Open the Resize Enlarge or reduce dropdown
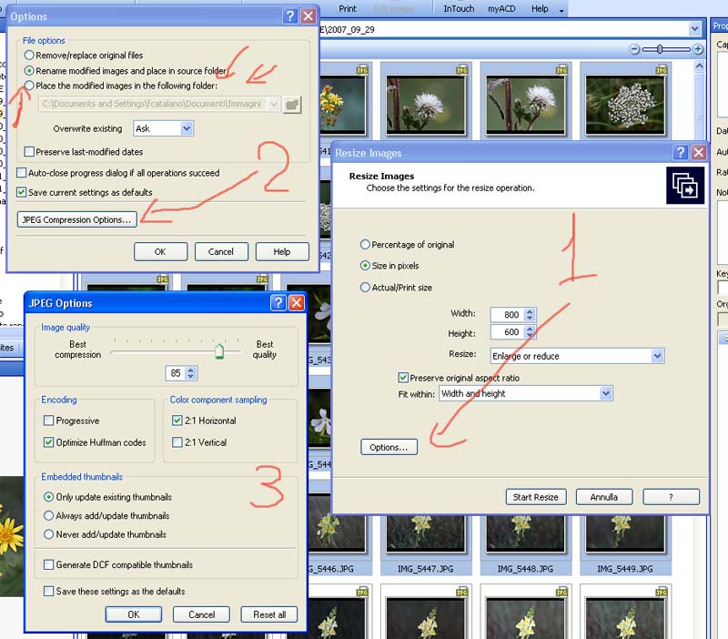This screenshot has height=639, width=728. tap(657, 356)
